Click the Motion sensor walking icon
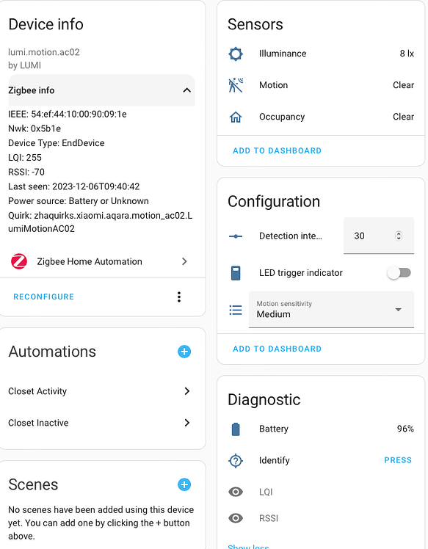The width and height of the screenshot is (428, 549). pyautogui.click(x=236, y=85)
